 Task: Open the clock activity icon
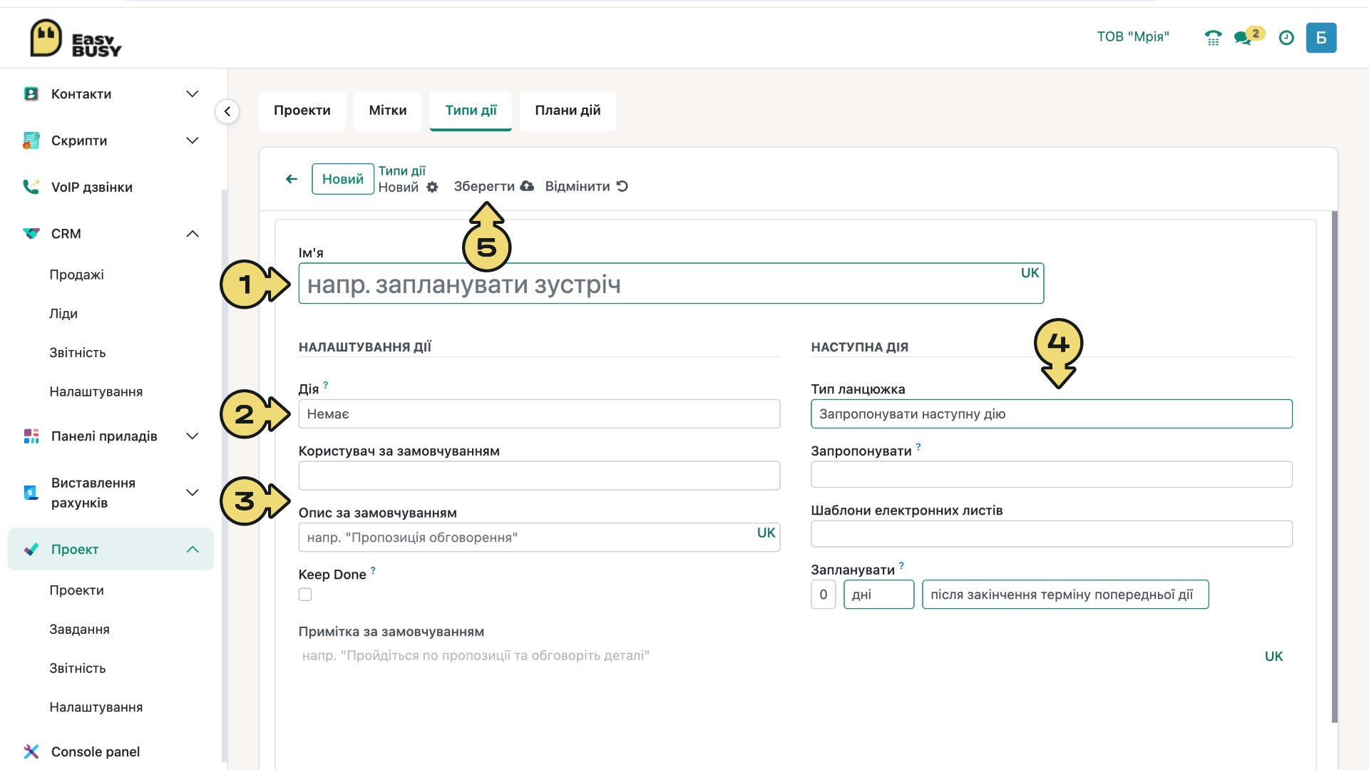(1286, 38)
